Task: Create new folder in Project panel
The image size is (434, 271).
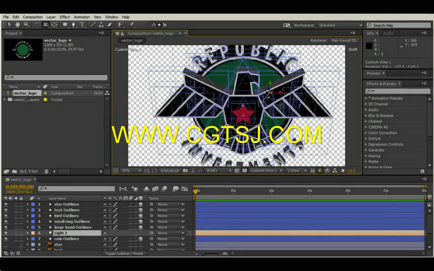Action: [15, 171]
